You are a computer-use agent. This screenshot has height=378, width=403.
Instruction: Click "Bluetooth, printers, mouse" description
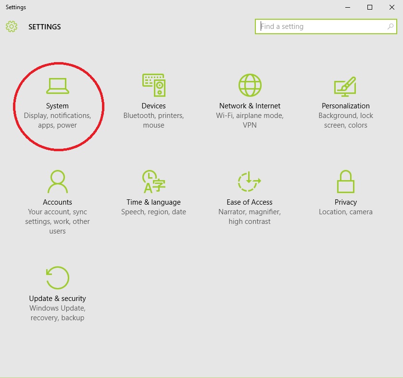point(154,120)
